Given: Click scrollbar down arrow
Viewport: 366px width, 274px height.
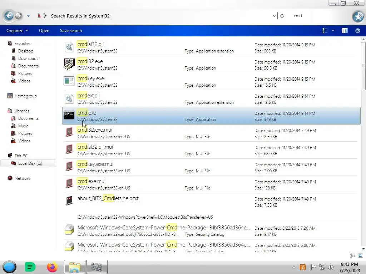Looking at the screenshot, I should tap(363, 249).
